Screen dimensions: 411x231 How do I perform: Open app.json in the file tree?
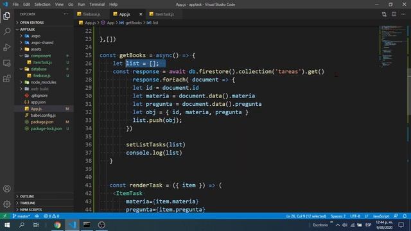coord(39,102)
